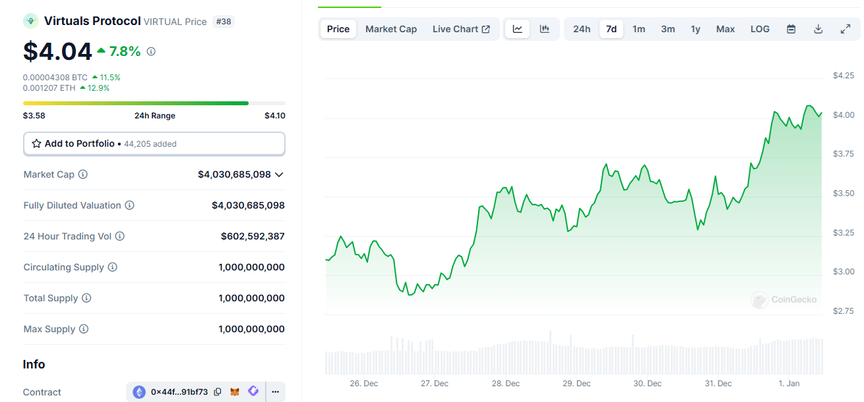
Task: Click the 24h Range progress bar
Action: 154,103
